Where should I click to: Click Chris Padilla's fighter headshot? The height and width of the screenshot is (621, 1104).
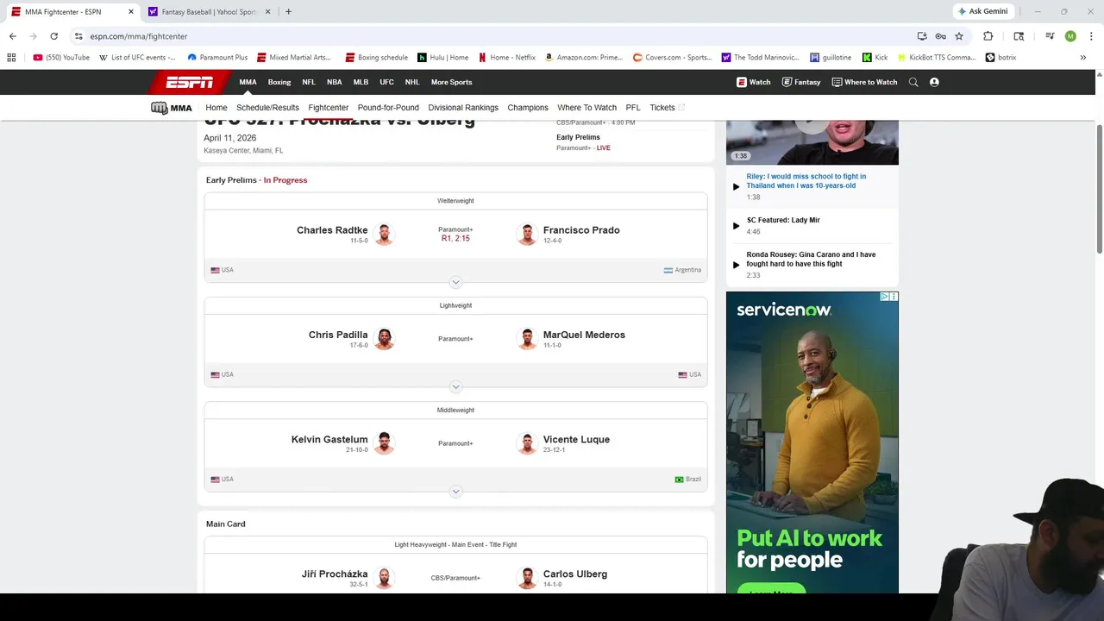385,339
